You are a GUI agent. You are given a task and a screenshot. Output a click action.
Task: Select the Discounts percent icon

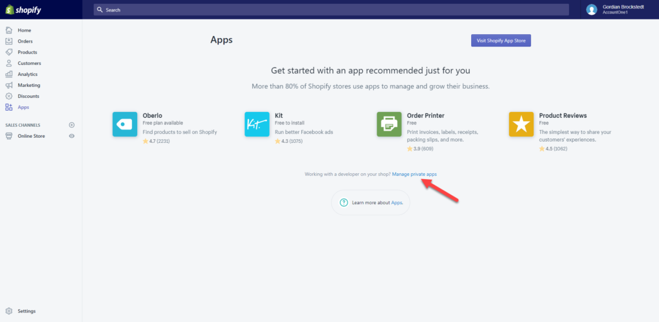[x=9, y=96]
